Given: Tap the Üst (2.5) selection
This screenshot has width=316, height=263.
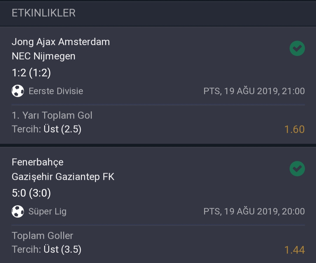Looking at the screenshot, I should (x=63, y=129).
